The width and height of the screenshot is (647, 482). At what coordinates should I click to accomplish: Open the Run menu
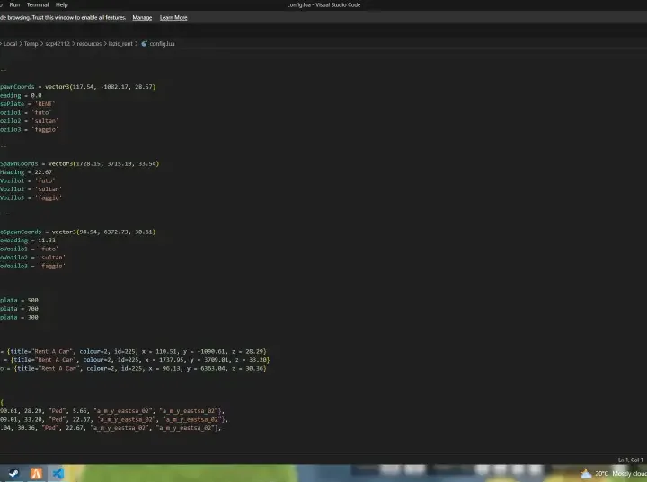[x=14, y=5]
